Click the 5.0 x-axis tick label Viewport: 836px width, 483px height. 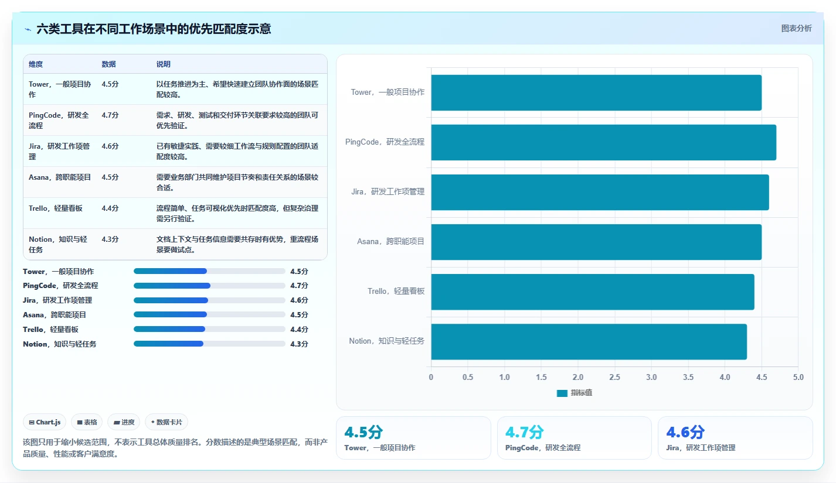tap(798, 377)
